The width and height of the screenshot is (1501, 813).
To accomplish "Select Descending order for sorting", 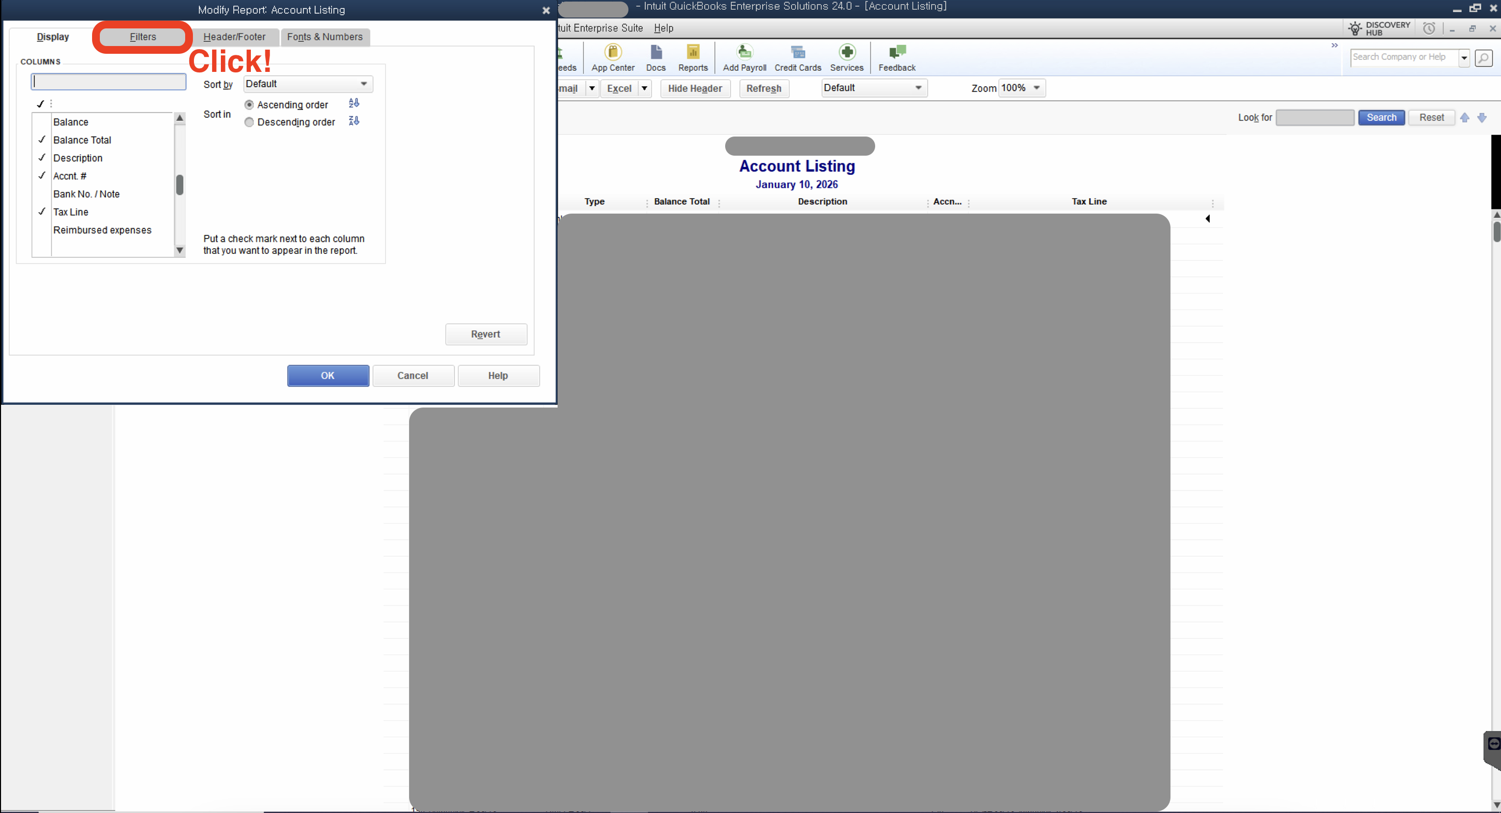I will tap(249, 123).
